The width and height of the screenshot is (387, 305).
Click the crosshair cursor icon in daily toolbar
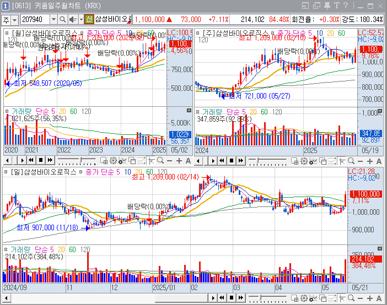coord(342,298)
